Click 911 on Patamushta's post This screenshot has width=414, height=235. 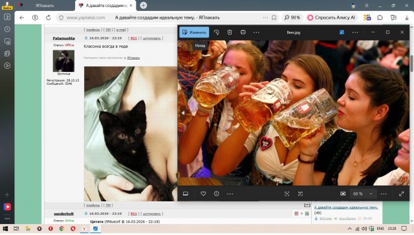point(134,38)
